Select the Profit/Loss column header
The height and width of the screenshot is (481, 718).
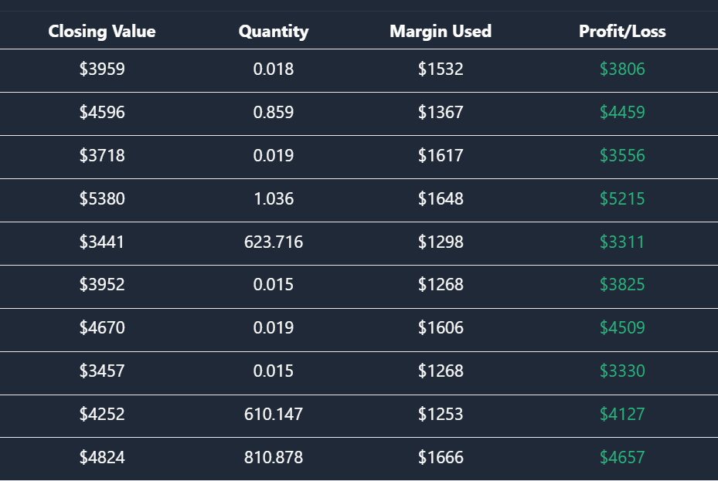[x=622, y=32]
